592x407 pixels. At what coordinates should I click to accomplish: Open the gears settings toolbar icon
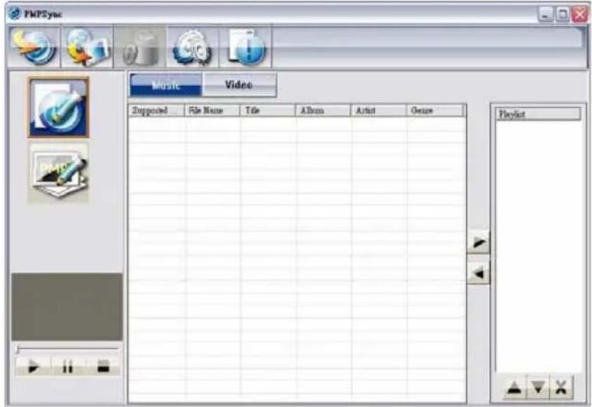[193, 47]
